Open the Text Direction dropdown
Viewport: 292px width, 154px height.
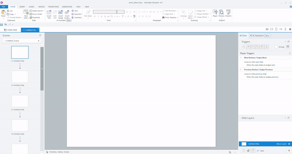click(x=170, y=11)
